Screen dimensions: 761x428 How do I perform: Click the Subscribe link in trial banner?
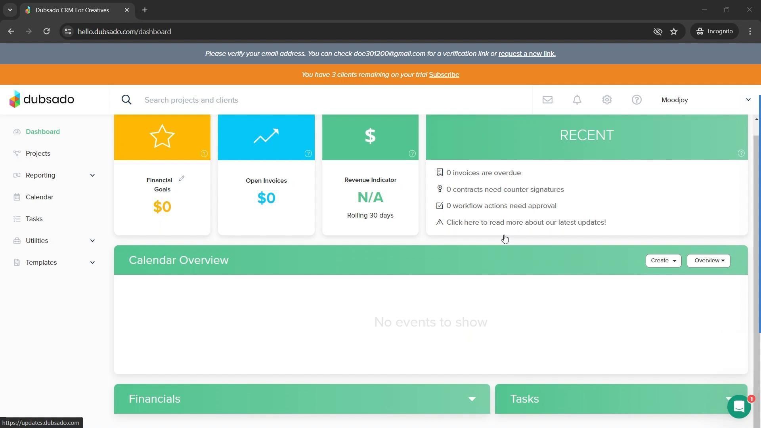coord(444,75)
